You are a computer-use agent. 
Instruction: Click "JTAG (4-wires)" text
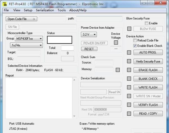[18, 129]
